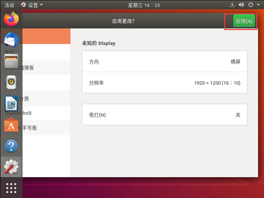Change the 方向 orientation row
The image size is (264, 198).
[165, 62]
